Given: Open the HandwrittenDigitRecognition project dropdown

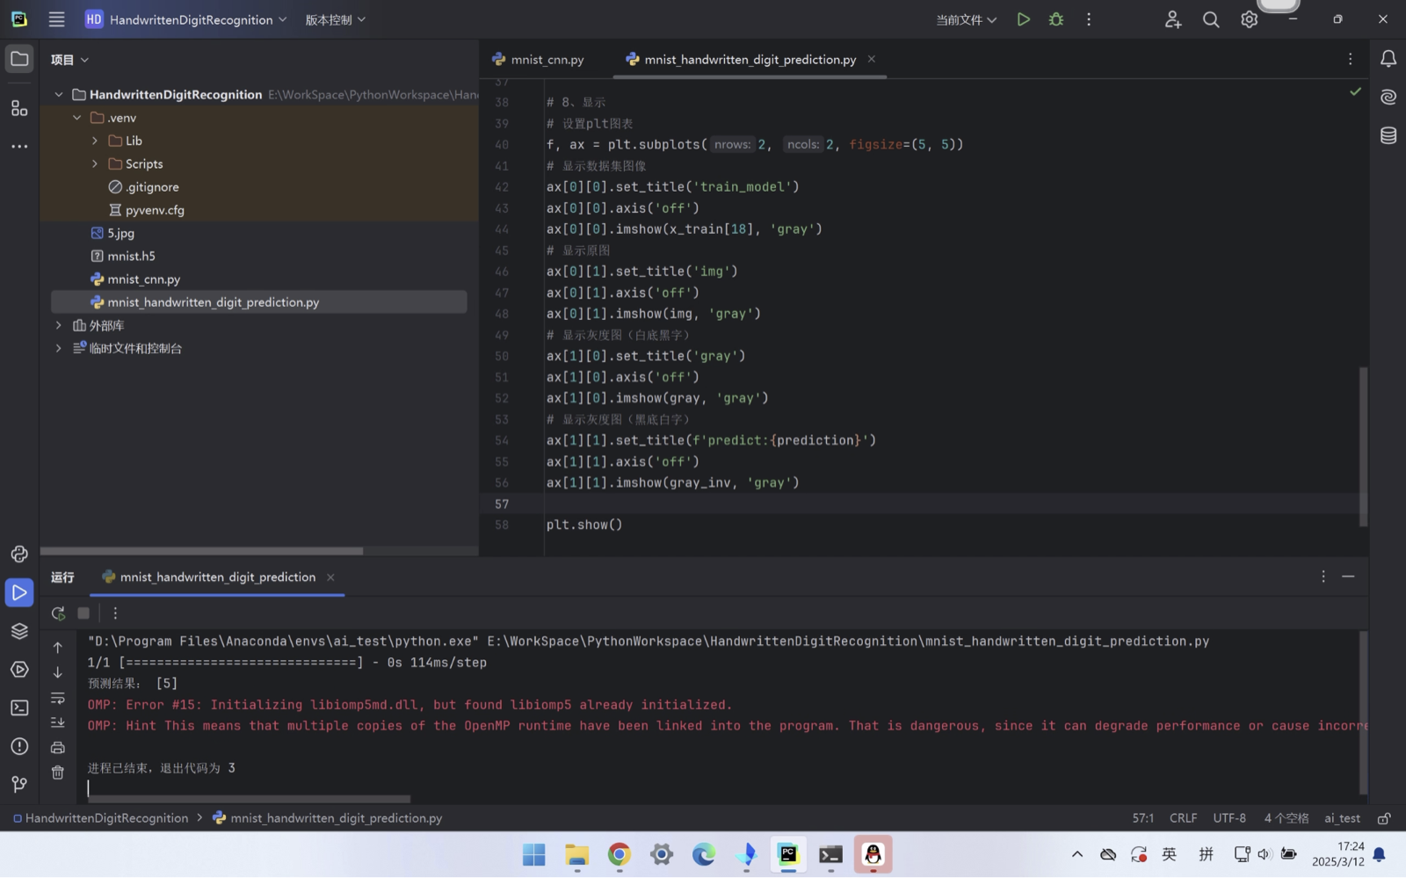Looking at the screenshot, I should (x=186, y=19).
